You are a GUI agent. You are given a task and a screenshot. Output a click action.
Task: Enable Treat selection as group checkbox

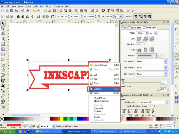click(156, 106)
